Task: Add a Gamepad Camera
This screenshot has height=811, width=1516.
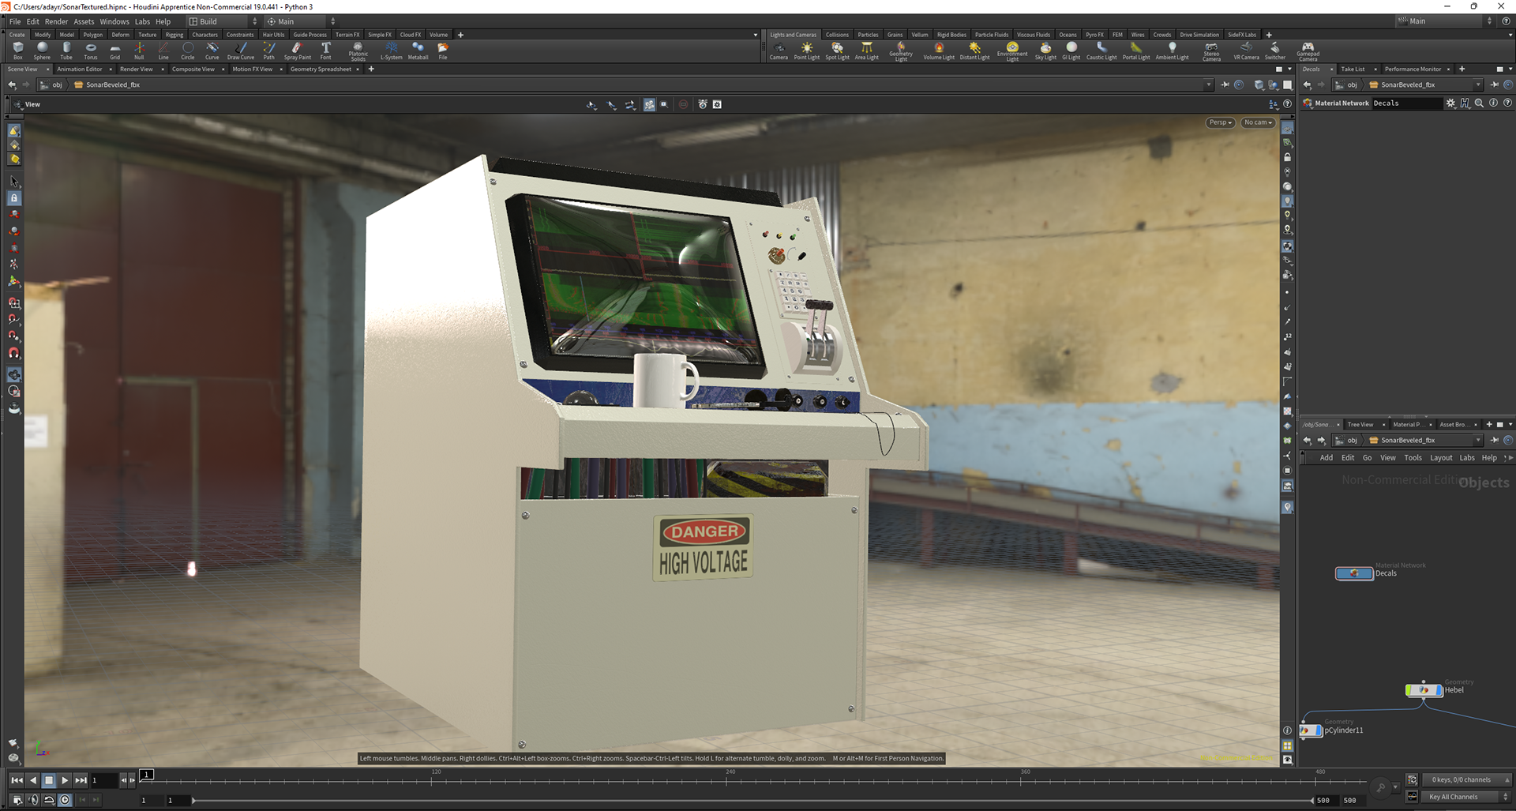Action: 1308,51
